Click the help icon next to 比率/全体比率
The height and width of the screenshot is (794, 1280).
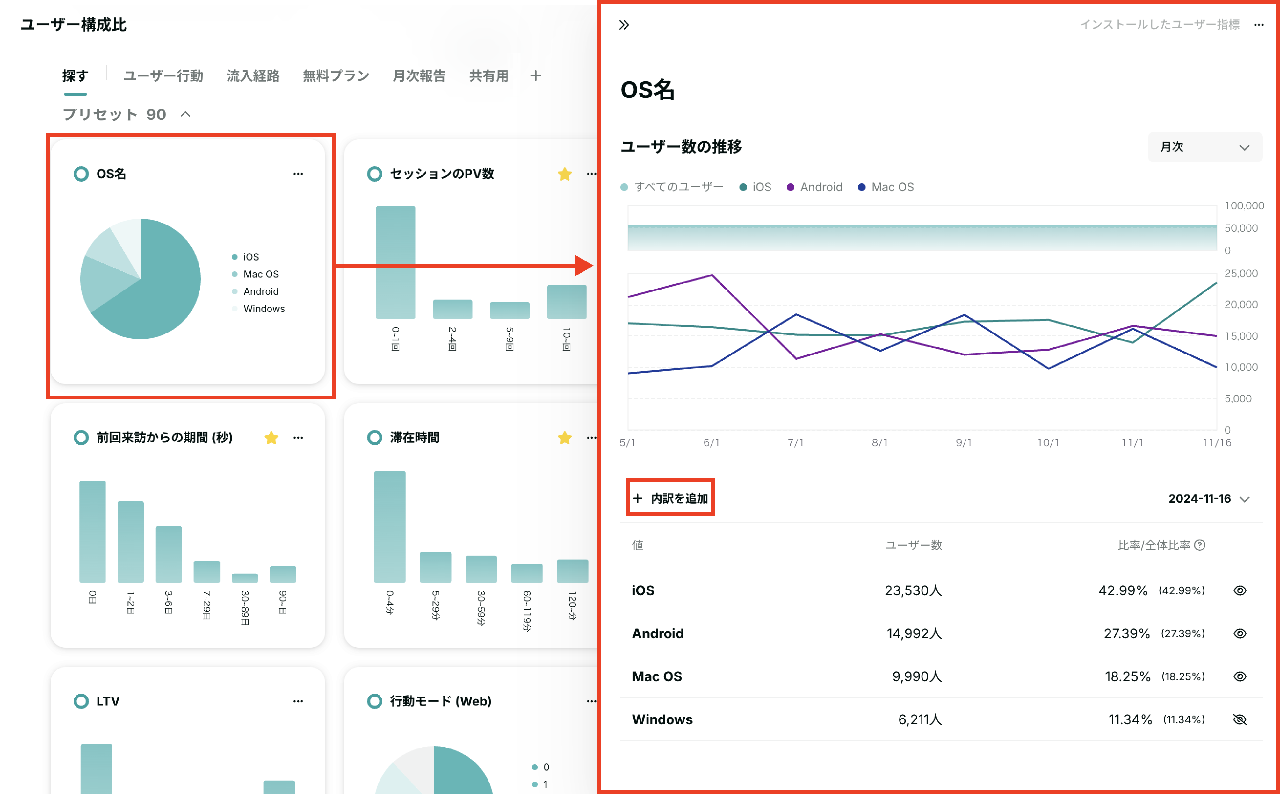click(1200, 545)
